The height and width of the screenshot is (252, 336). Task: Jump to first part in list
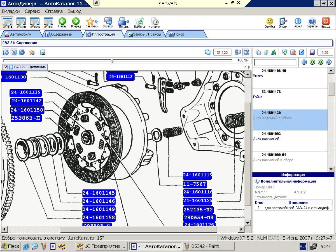tap(304, 62)
